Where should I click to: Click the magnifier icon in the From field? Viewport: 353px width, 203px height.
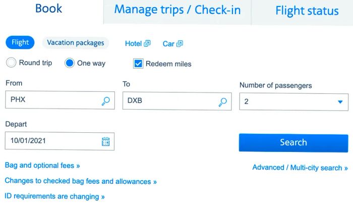pos(105,101)
